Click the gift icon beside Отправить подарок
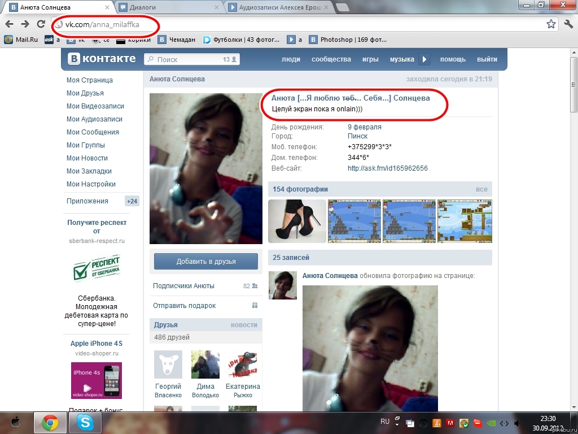The height and width of the screenshot is (434, 578). point(255,306)
